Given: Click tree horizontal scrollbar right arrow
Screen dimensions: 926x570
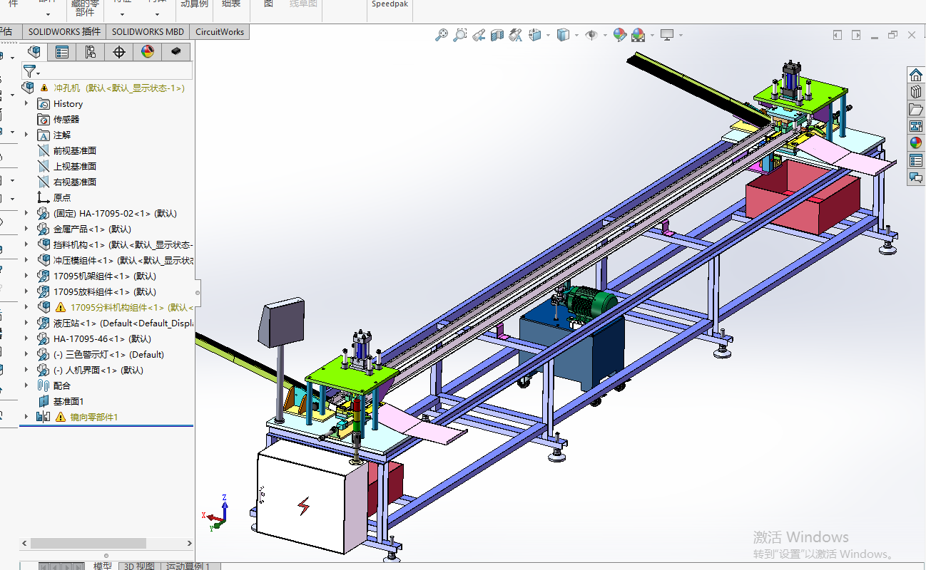Looking at the screenshot, I should point(189,543).
